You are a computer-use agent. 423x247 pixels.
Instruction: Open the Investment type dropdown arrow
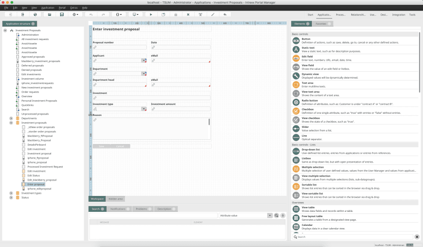pyautogui.click(x=144, y=109)
